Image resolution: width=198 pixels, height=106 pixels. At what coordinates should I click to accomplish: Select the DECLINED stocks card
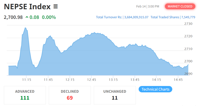click(x=70, y=95)
